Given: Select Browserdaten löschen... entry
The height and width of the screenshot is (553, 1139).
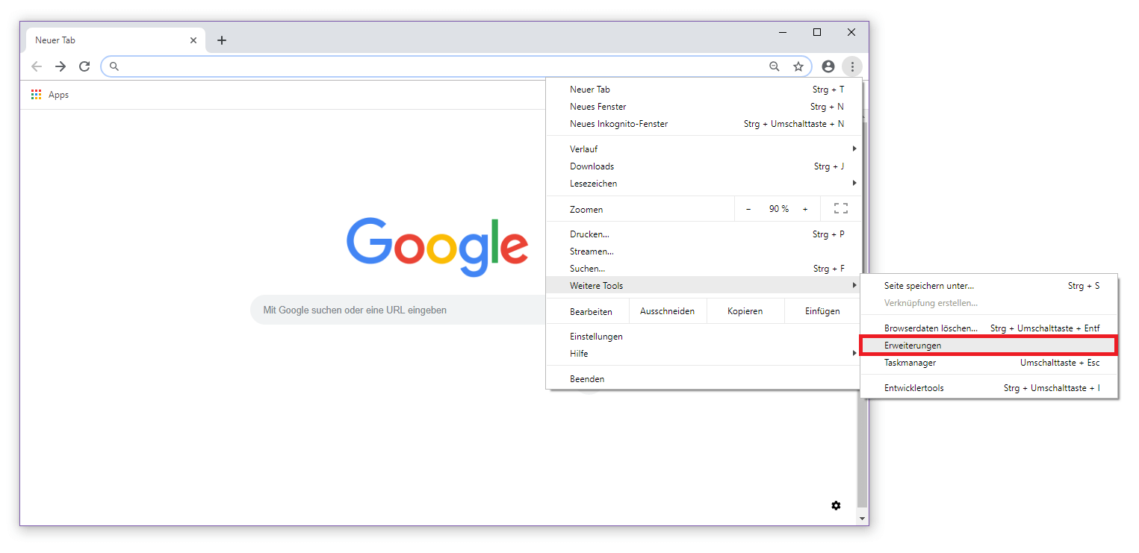Looking at the screenshot, I should tap(989, 328).
